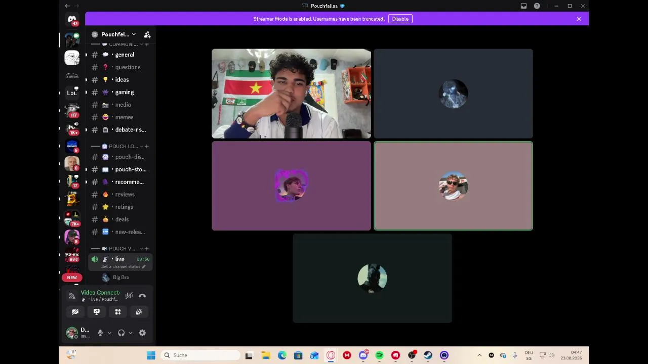Open audio output options arrow
648x364 pixels.
130,333
